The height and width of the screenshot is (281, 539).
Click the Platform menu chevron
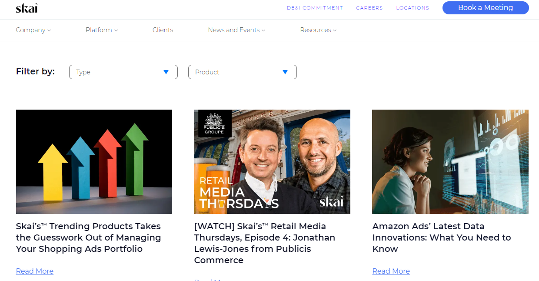tap(116, 30)
